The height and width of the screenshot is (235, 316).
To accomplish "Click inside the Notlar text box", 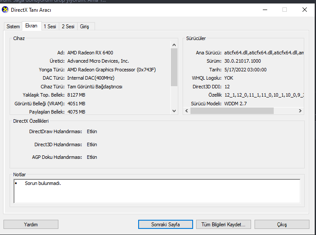I will [x=157, y=191].
